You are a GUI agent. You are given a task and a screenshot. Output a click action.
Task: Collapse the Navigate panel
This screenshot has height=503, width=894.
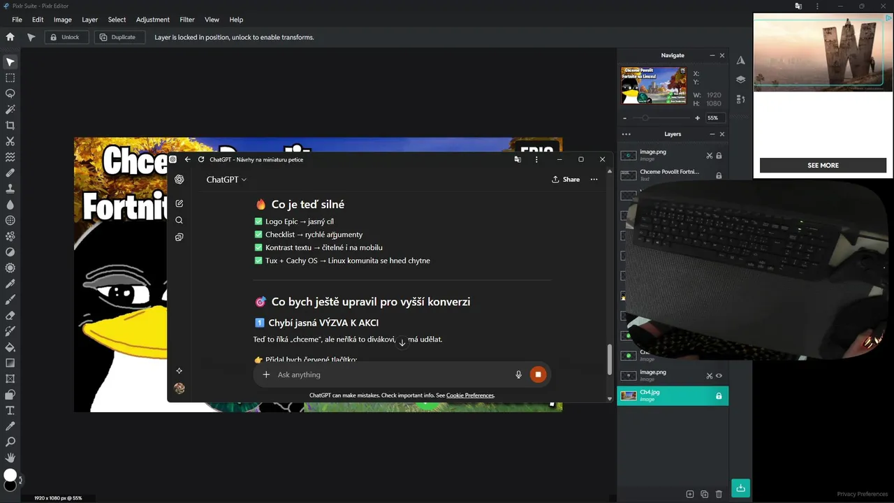click(712, 55)
